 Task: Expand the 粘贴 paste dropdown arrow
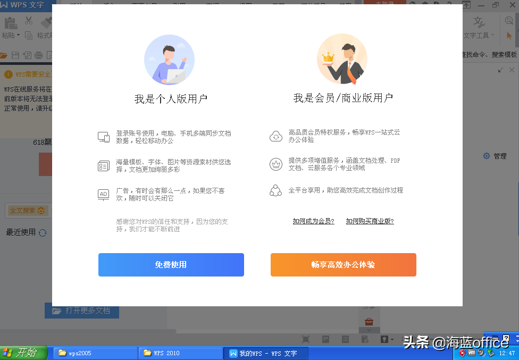18,35
